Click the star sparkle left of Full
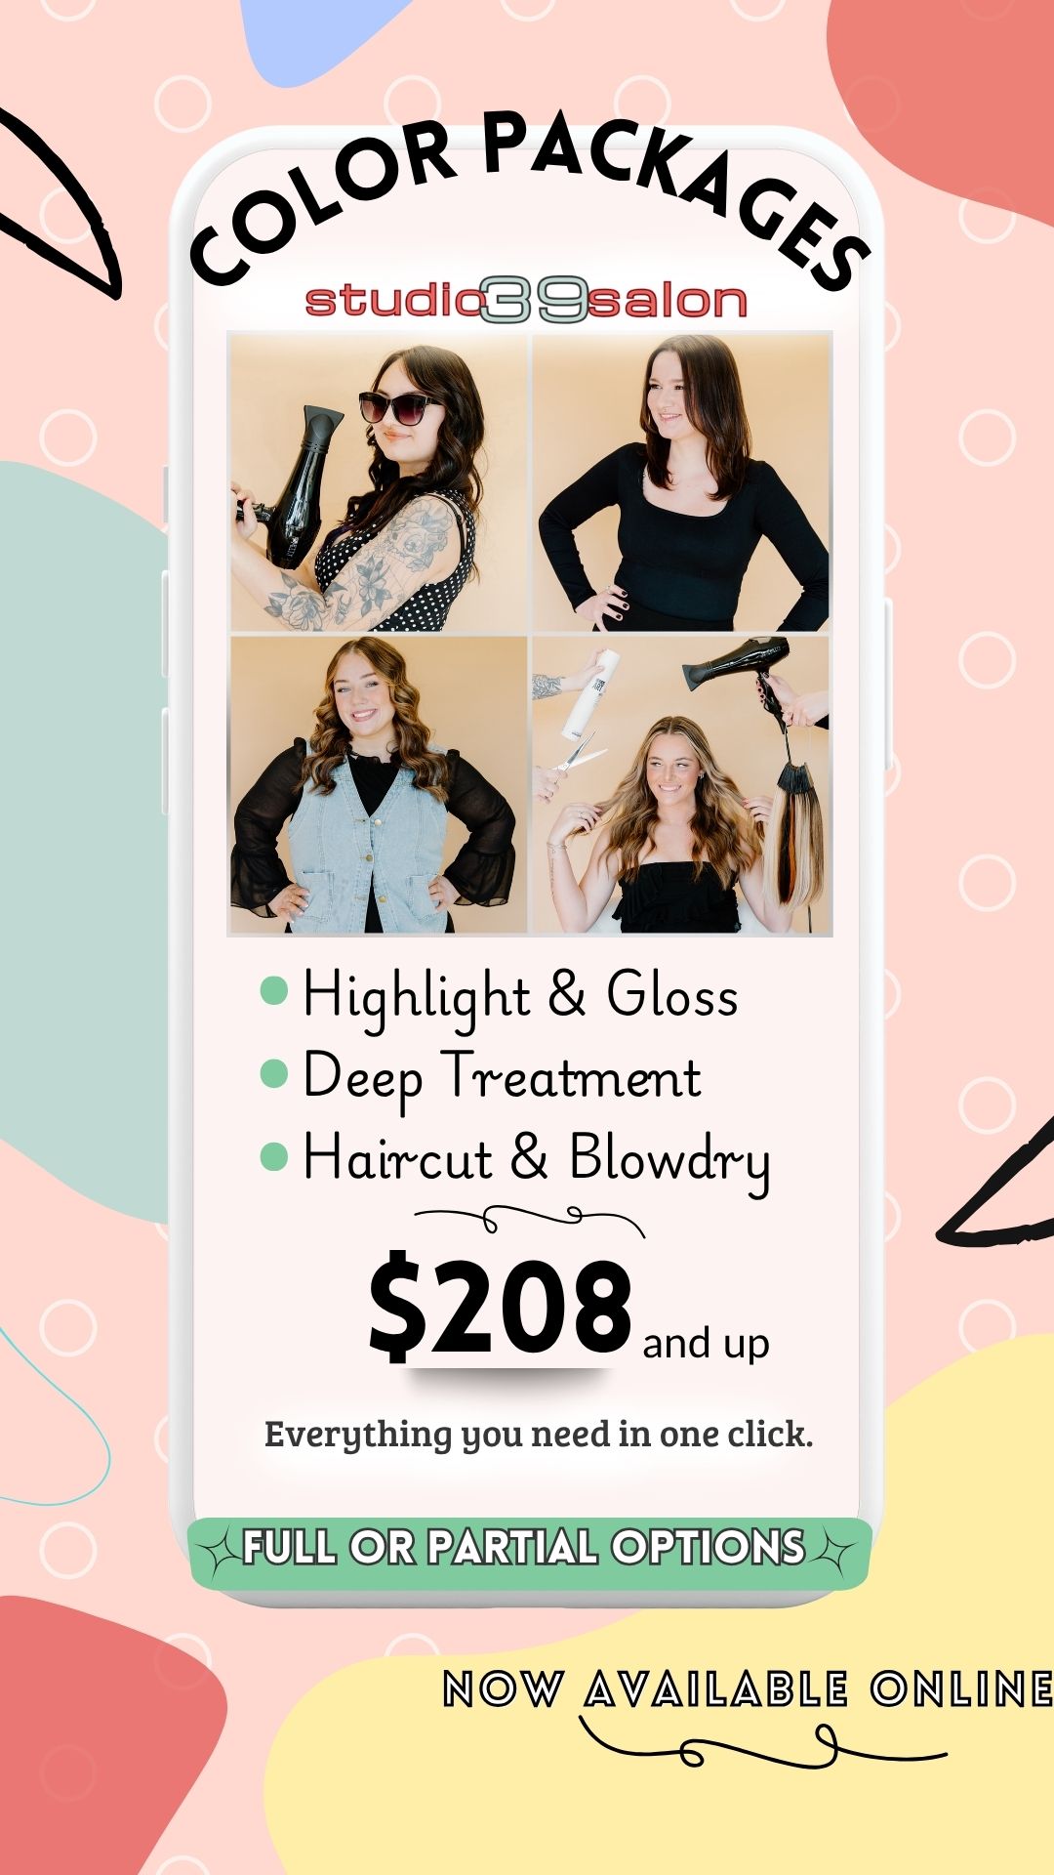 point(218,1549)
